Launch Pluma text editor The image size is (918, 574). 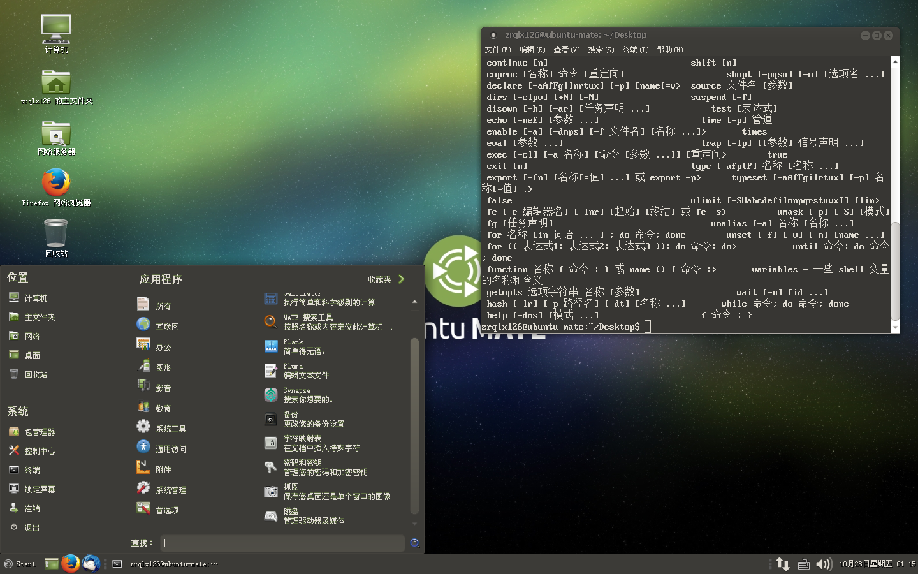[297, 371]
